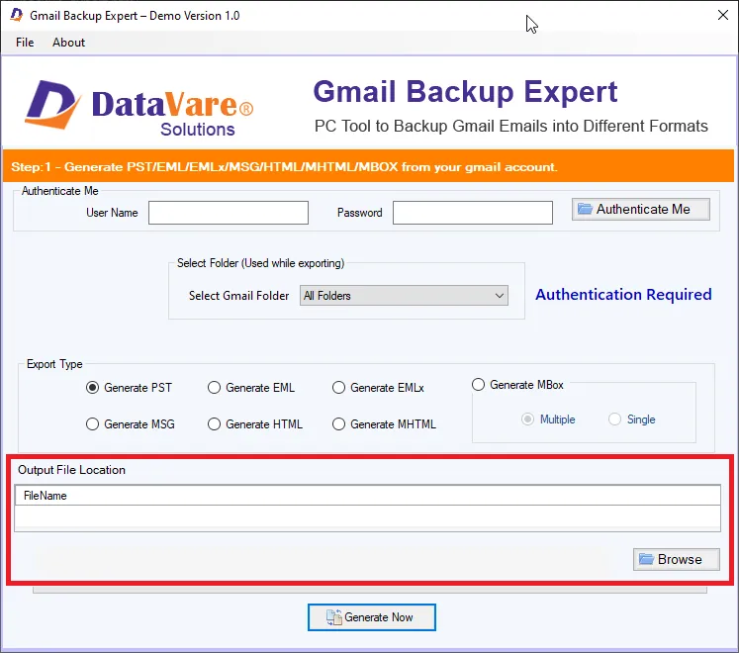Viewport: 739px width, 653px height.
Task: Click the FileName column header
Action: (x=368, y=496)
